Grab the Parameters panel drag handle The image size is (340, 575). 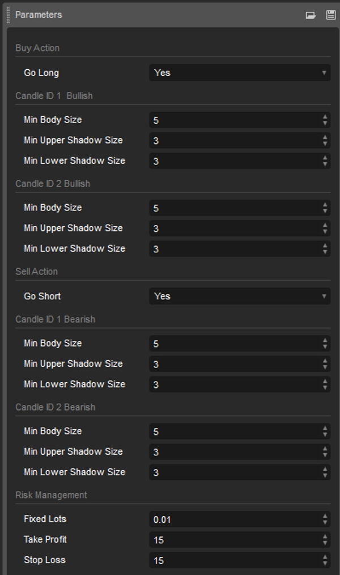[x=8, y=15]
